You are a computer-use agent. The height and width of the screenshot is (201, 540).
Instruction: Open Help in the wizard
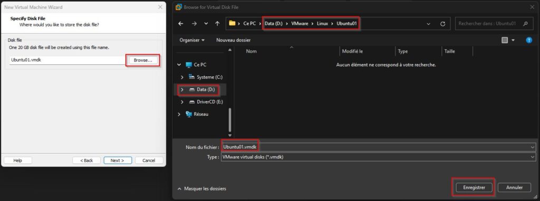(17, 160)
